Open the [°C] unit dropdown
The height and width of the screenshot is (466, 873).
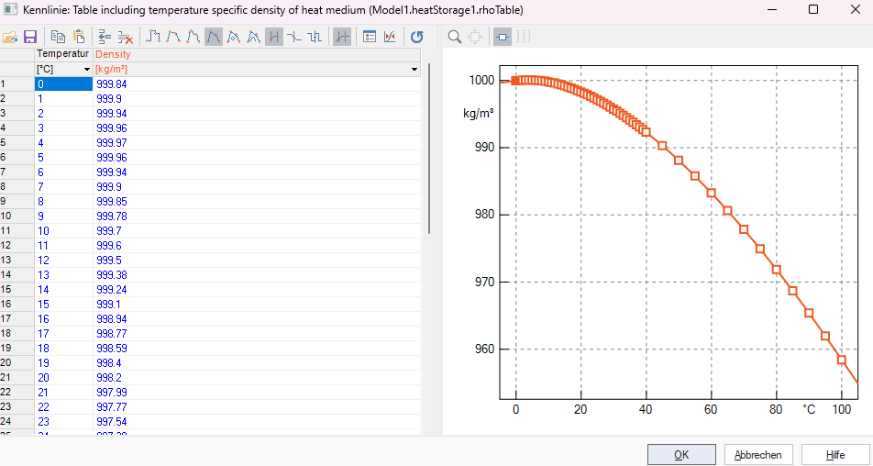(x=87, y=69)
